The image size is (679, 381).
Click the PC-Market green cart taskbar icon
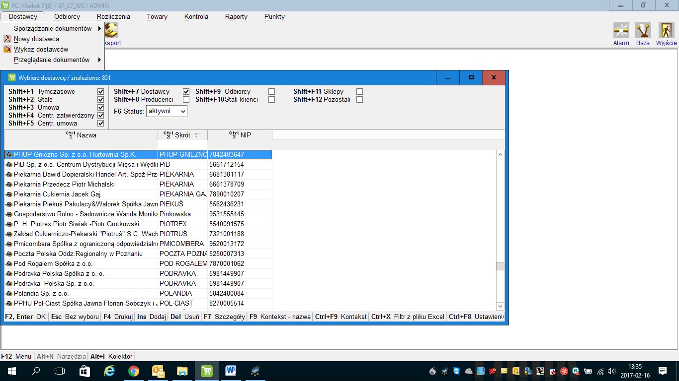tap(206, 371)
